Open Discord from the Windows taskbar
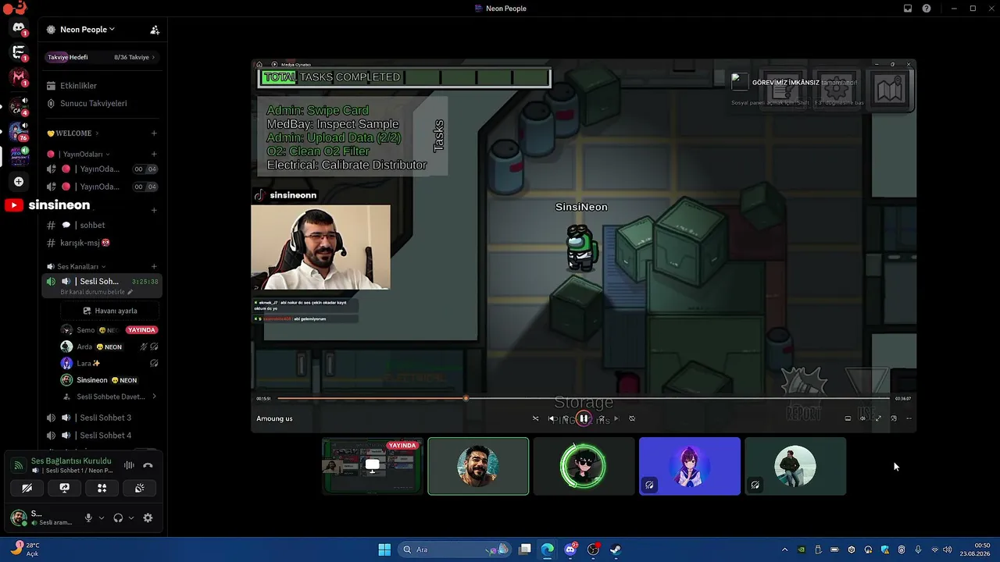 click(570, 550)
